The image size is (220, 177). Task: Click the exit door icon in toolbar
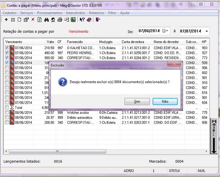pyautogui.click(x=98, y=20)
